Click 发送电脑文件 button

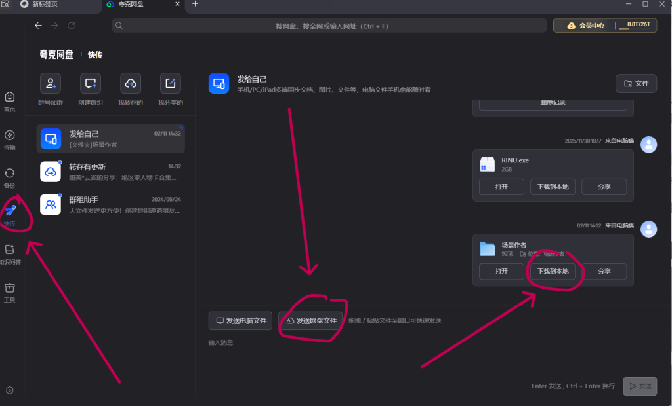click(240, 321)
